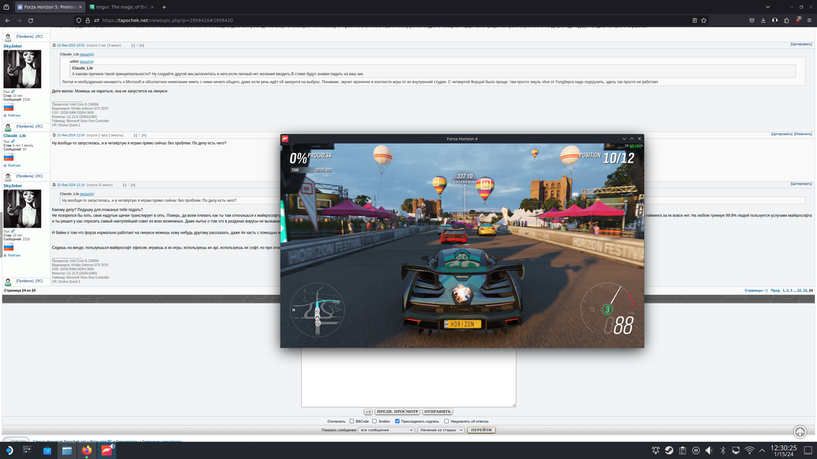Screen dimensions: 817x459
Task: Enable the Уведомлять об ответах checkbox
Action: [447, 421]
